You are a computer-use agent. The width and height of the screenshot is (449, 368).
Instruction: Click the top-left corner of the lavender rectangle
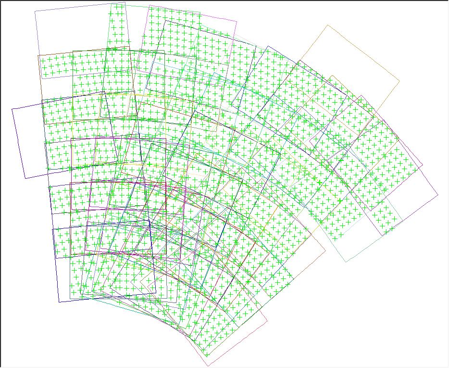(35, 11)
